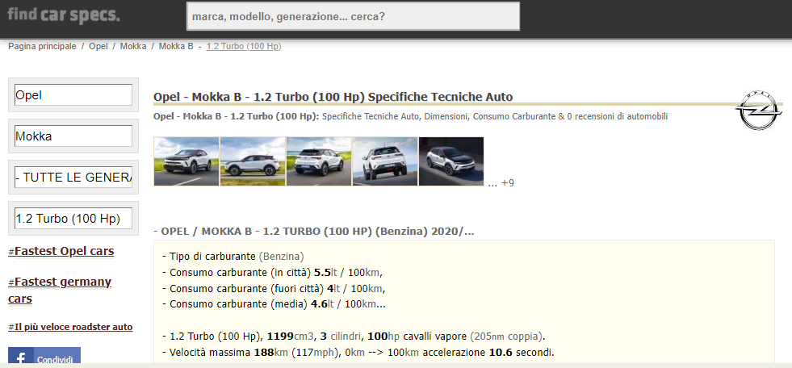Go to Pagina principale breadcrumb
Image resolution: width=792 pixels, height=368 pixels.
[42, 46]
